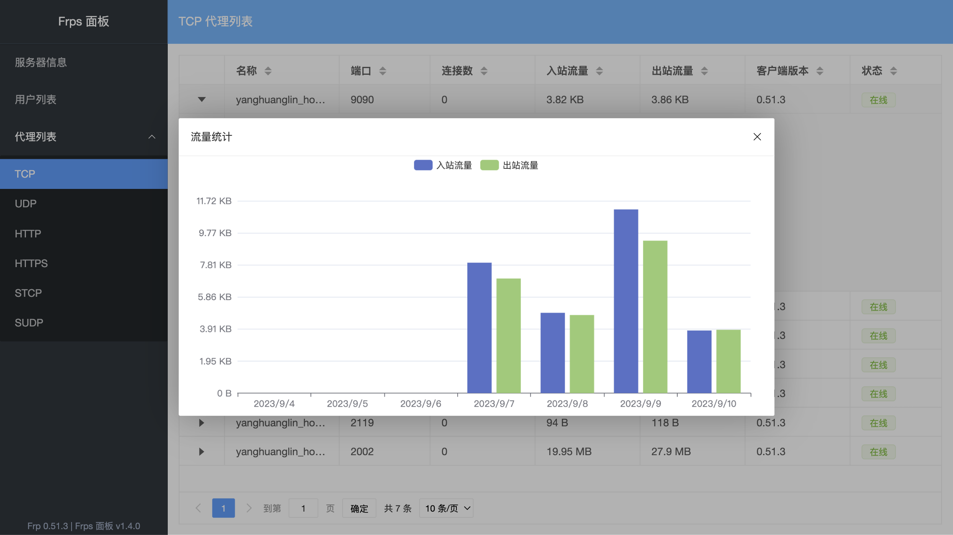953x535 pixels.
Task: Go to next page arrow
Action: pyautogui.click(x=249, y=508)
